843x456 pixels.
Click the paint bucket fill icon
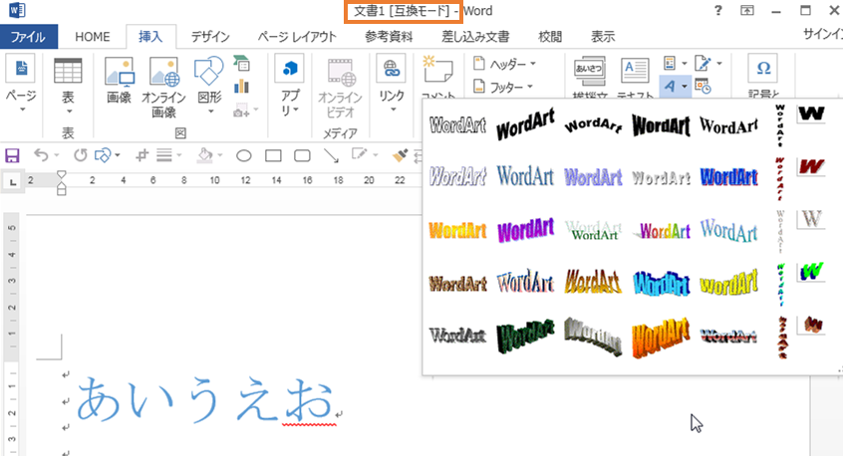[205, 155]
